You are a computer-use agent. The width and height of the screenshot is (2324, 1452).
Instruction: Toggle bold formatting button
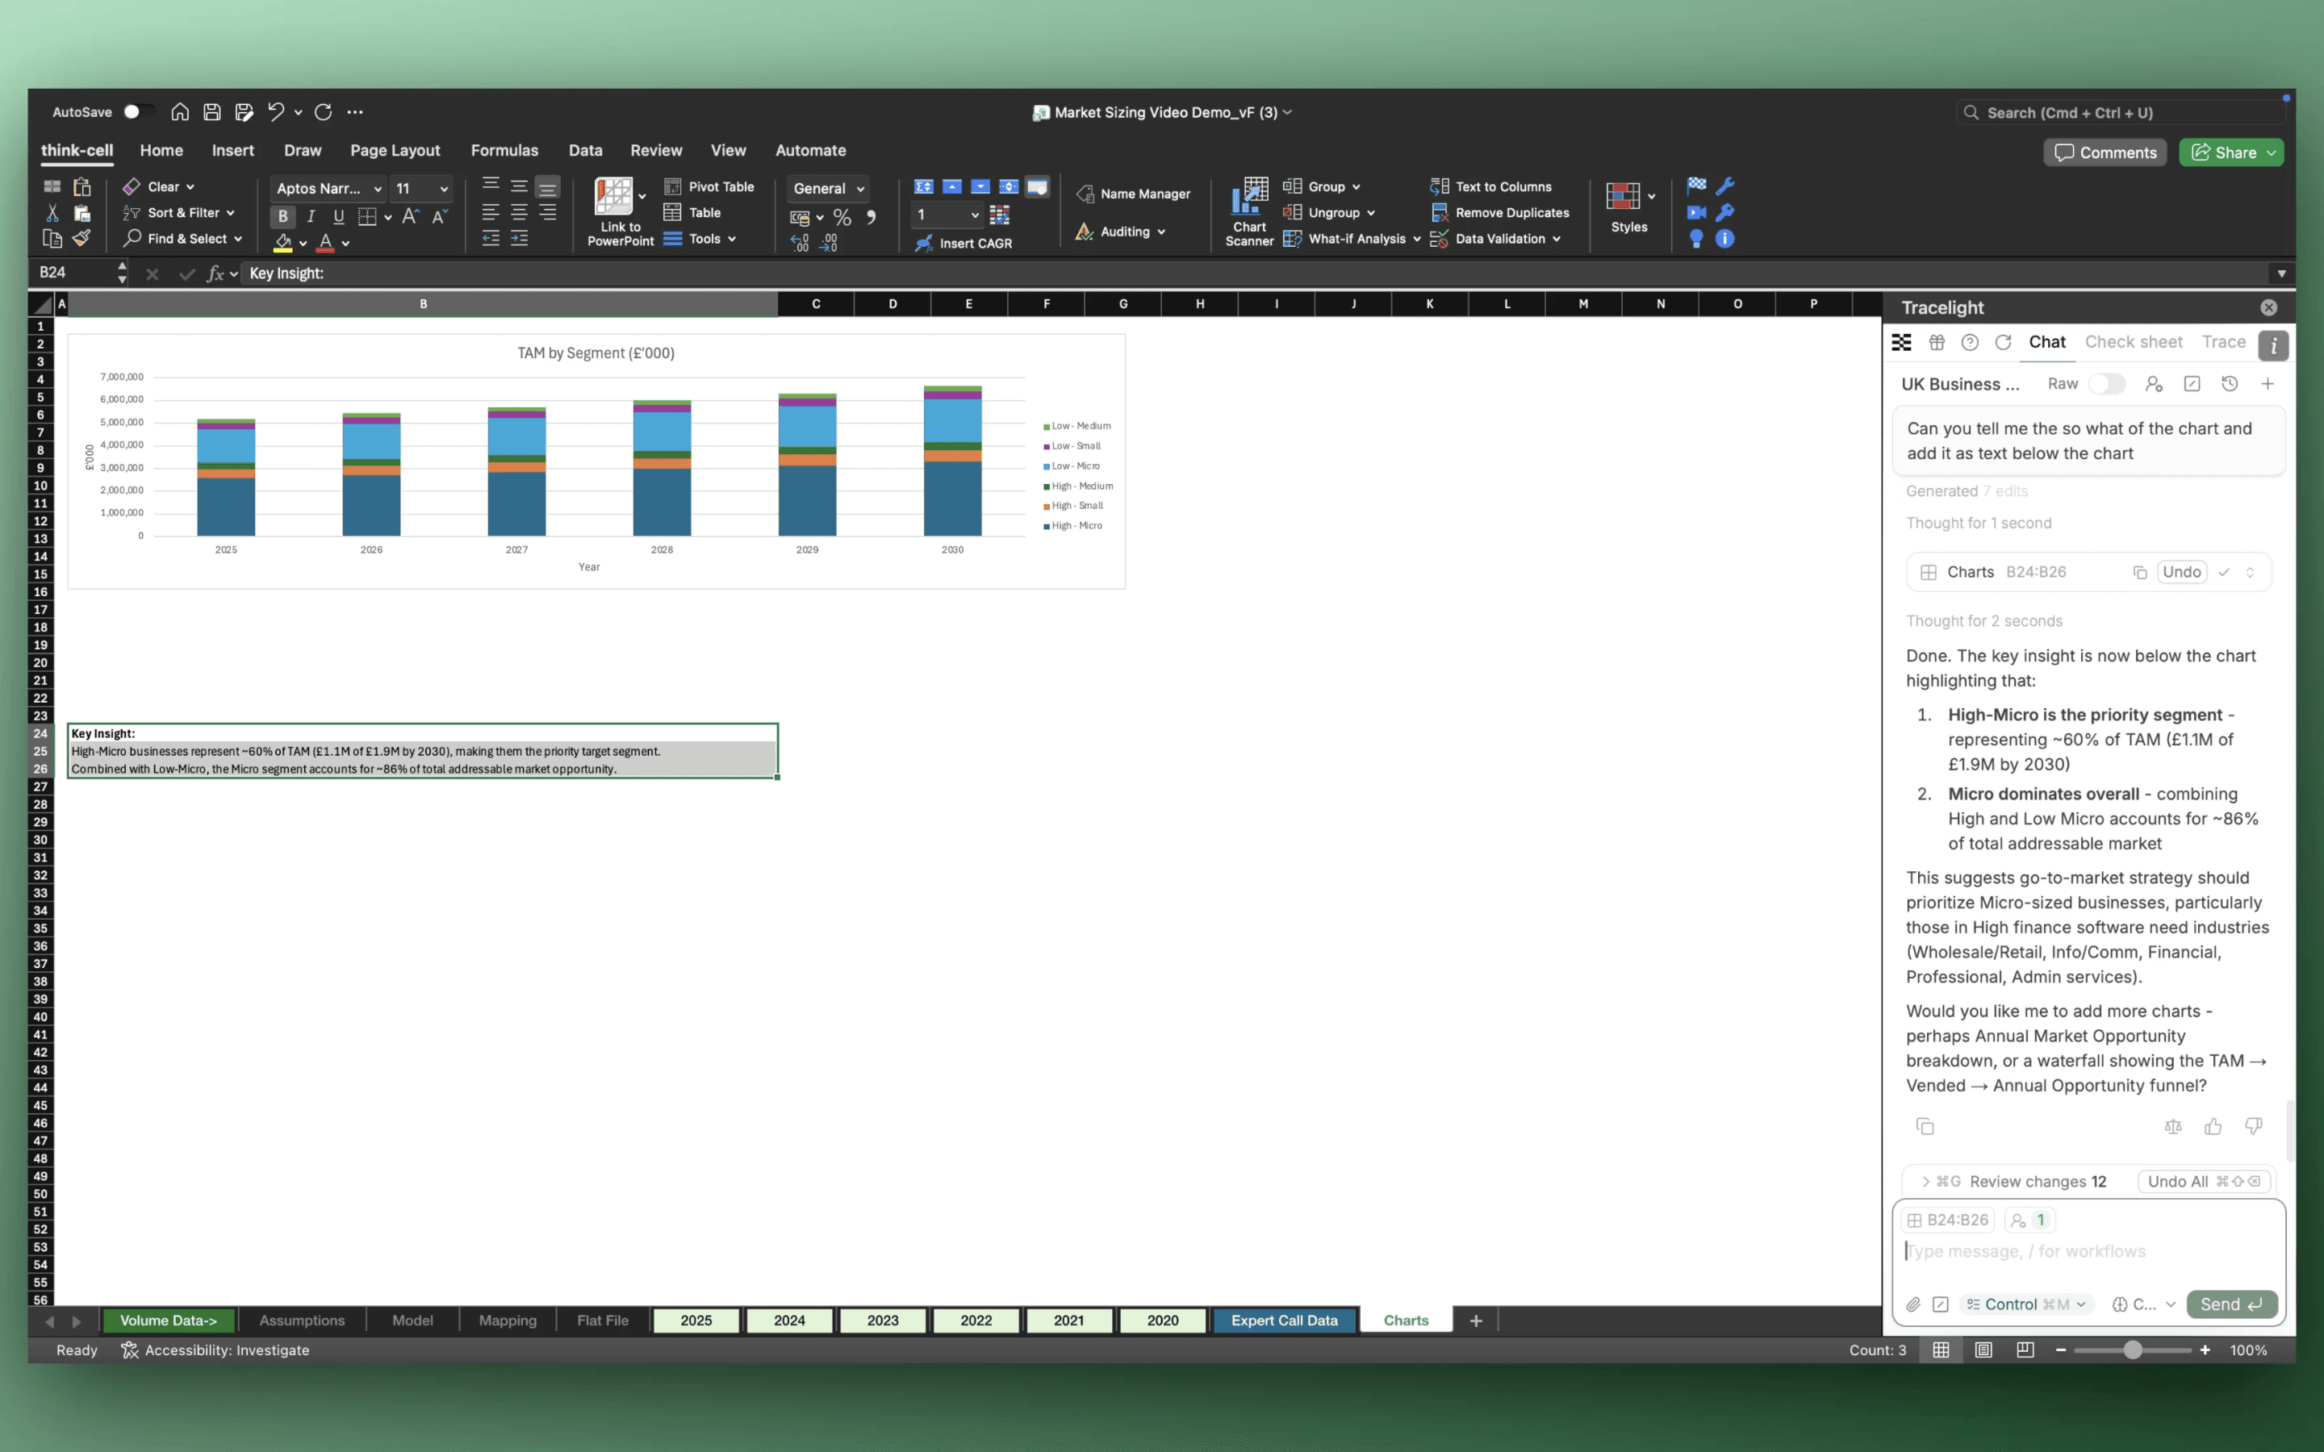(x=282, y=216)
